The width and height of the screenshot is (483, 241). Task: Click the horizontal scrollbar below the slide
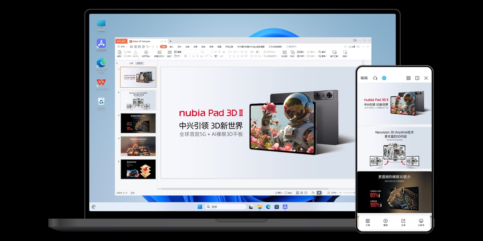pos(245,189)
